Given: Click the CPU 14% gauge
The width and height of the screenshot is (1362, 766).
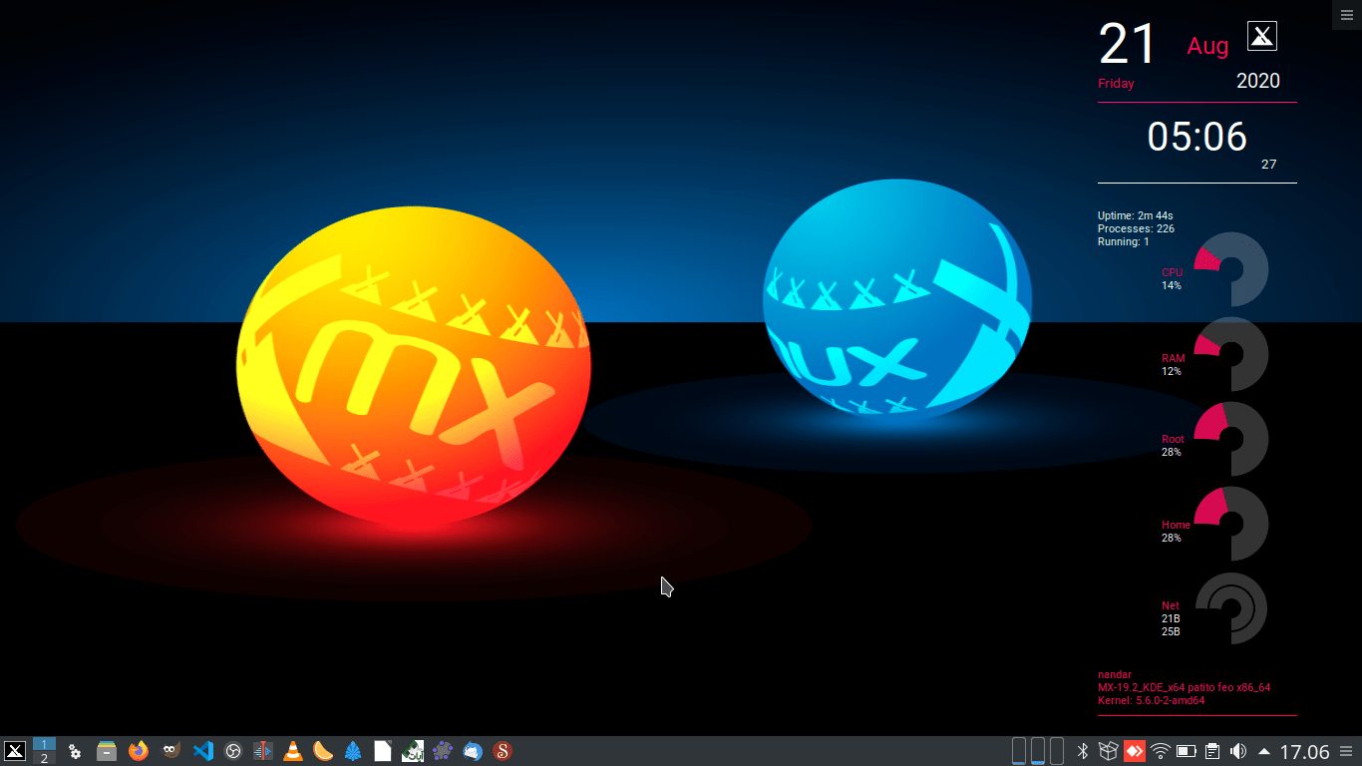Looking at the screenshot, I should point(1230,269).
